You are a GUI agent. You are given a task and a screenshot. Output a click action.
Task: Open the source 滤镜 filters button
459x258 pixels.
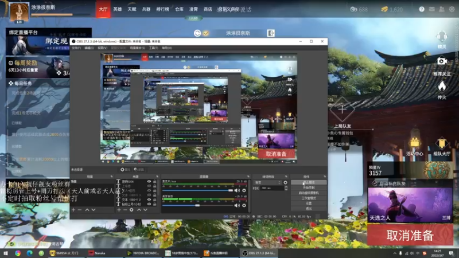(139, 170)
